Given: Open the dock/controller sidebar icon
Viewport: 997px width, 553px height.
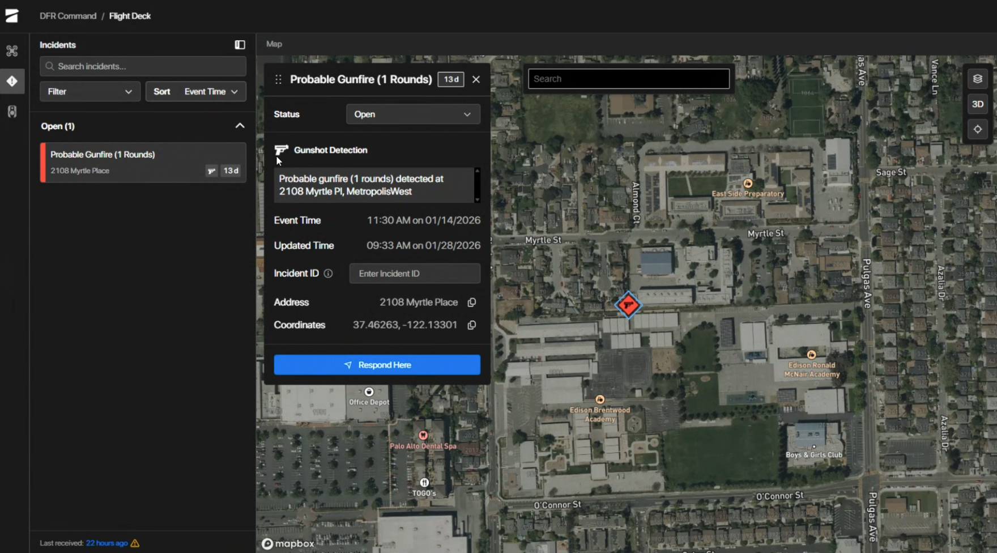Looking at the screenshot, I should [12, 112].
